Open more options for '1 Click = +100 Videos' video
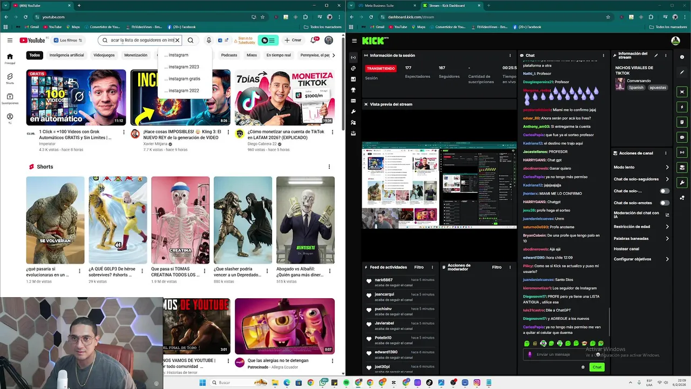This screenshot has width=691, height=389. [x=124, y=132]
